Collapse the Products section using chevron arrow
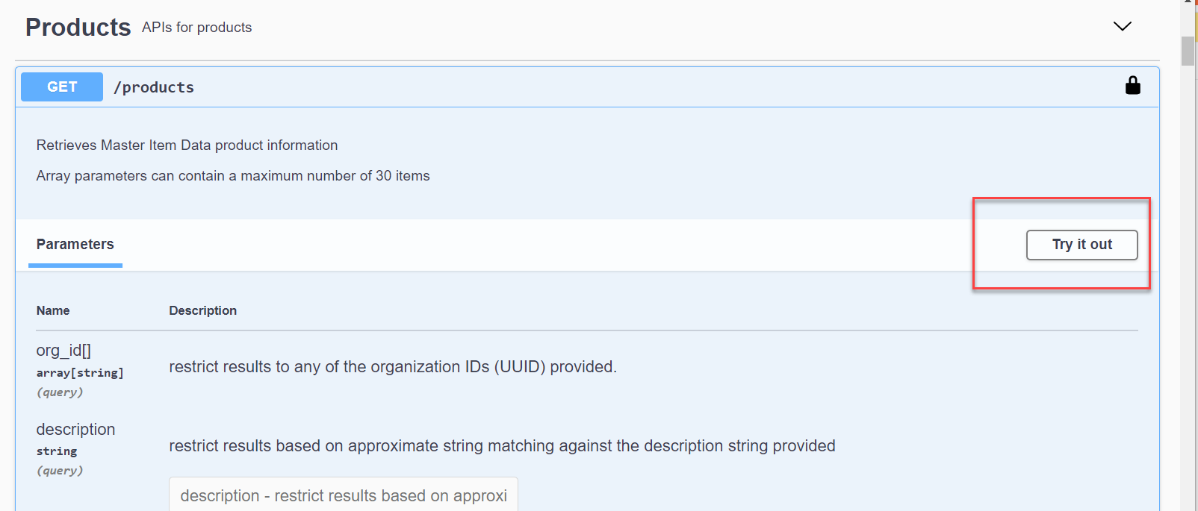The height and width of the screenshot is (511, 1198). click(1122, 26)
